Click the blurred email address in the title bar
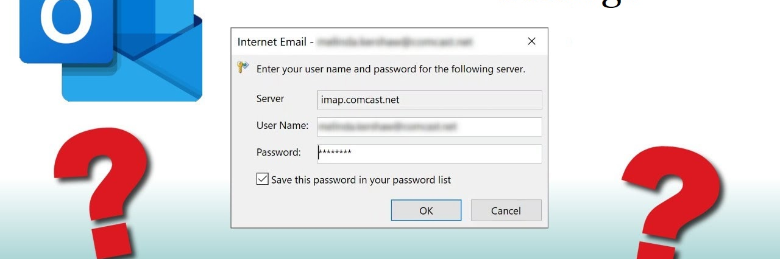This screenshot has width=780, height=259. [396, 42]
